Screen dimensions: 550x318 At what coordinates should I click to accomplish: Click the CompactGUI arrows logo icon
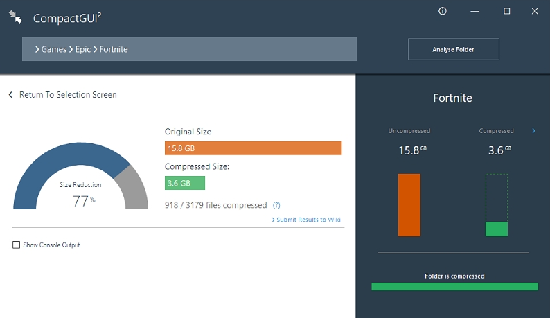(x=15, y=17)
